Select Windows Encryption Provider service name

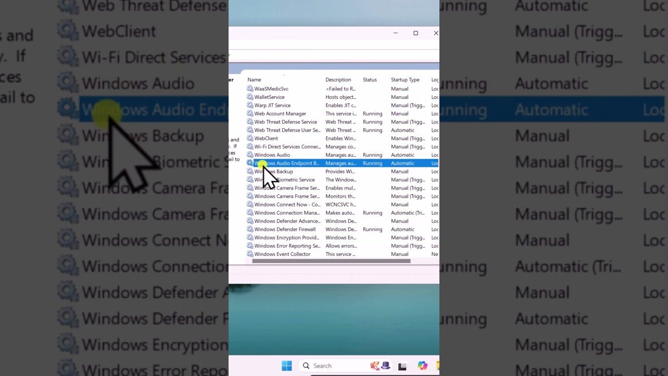coord(287,238)
